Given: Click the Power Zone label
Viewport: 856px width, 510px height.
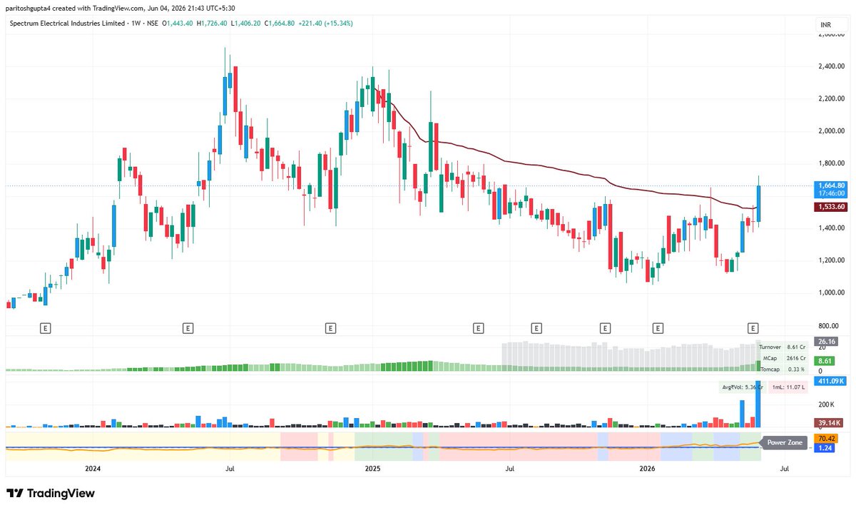Looking at the screenshot, I should point(785,443).
